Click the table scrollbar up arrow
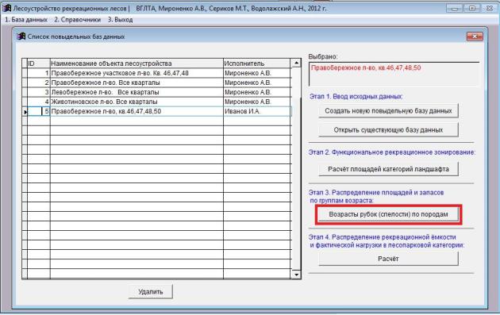This screenshot has width=500, height=315. click(296, 63)
